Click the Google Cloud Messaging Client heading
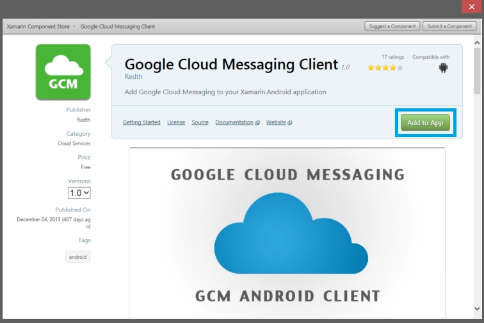 pyautogui.click(x=231, y=64)
